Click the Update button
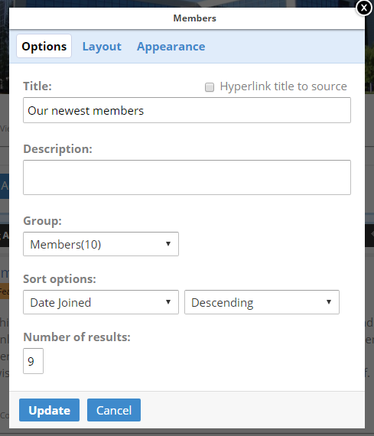 pyautogui.click(x=49, y=410)
